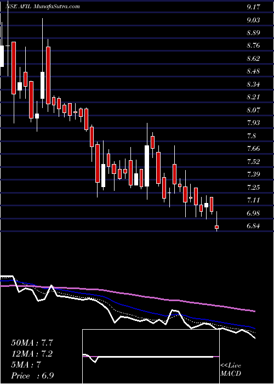This screenshot has width=274, height=384.
Task: Click the 7.25 price axis label
Action: 253,188
